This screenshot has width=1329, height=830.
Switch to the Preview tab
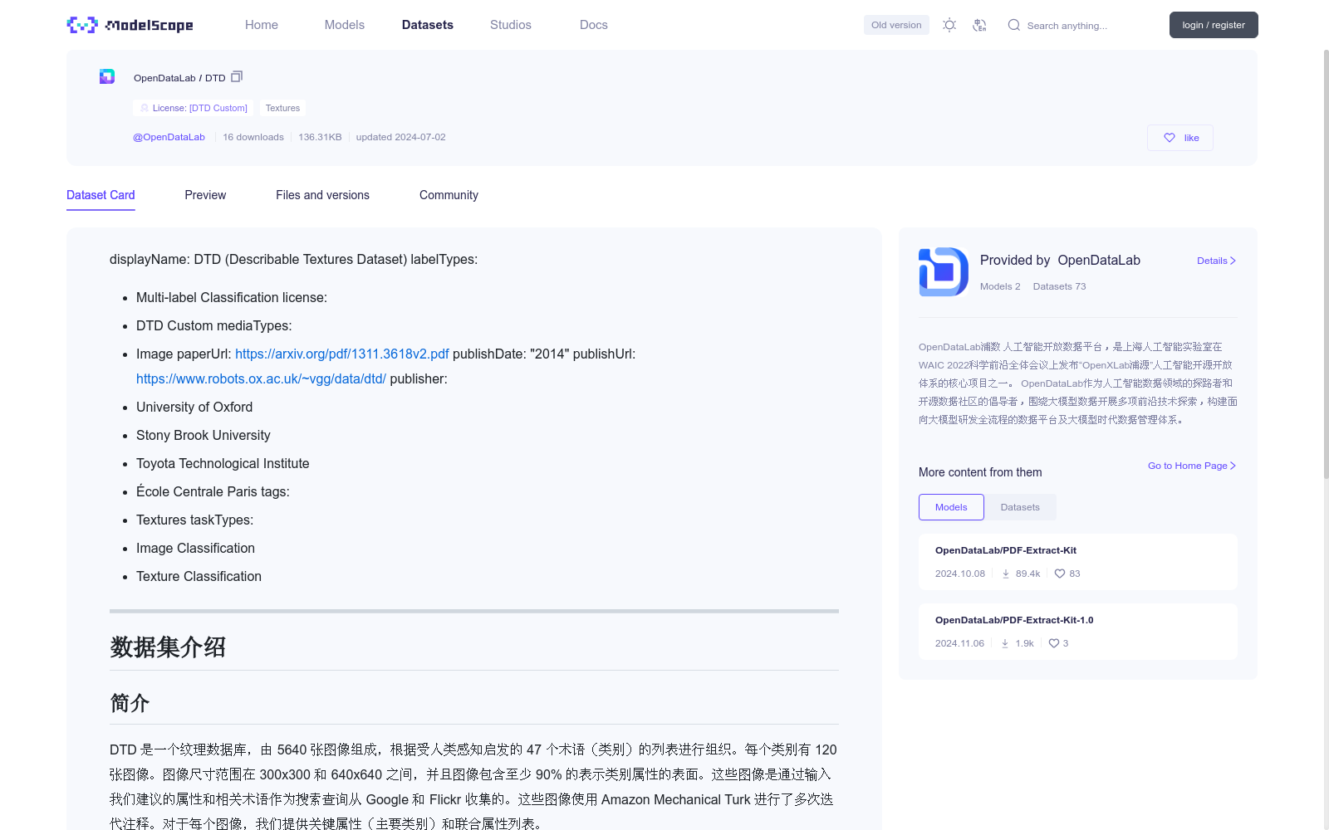pos(205,195)
